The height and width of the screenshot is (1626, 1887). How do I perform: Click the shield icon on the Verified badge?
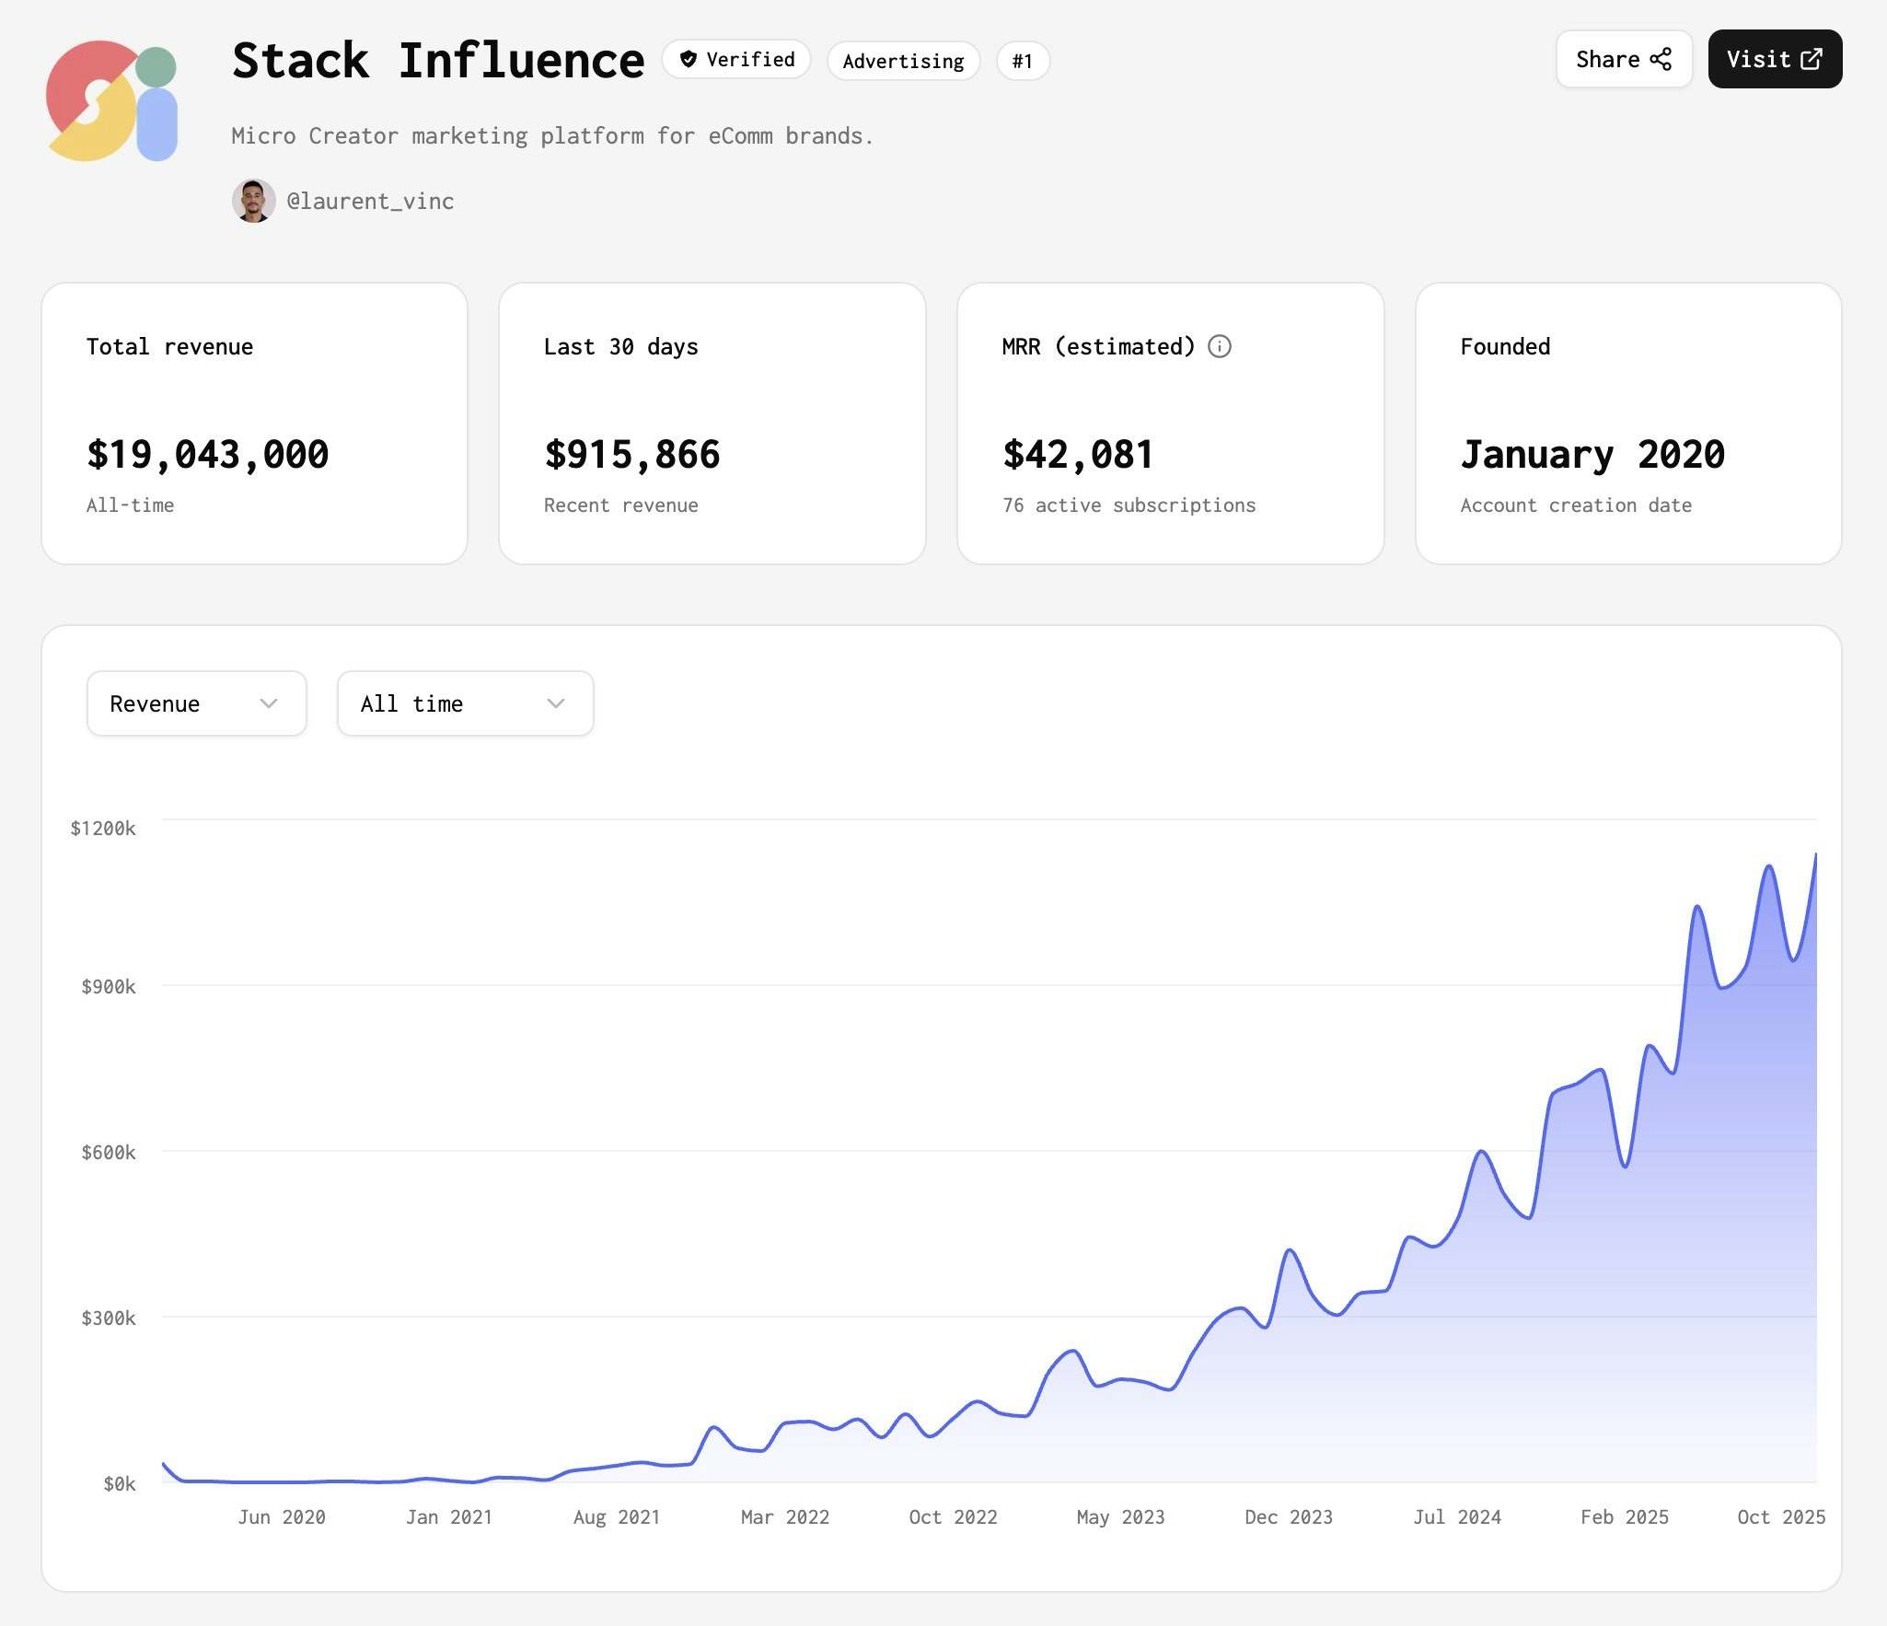pos(689,59)
